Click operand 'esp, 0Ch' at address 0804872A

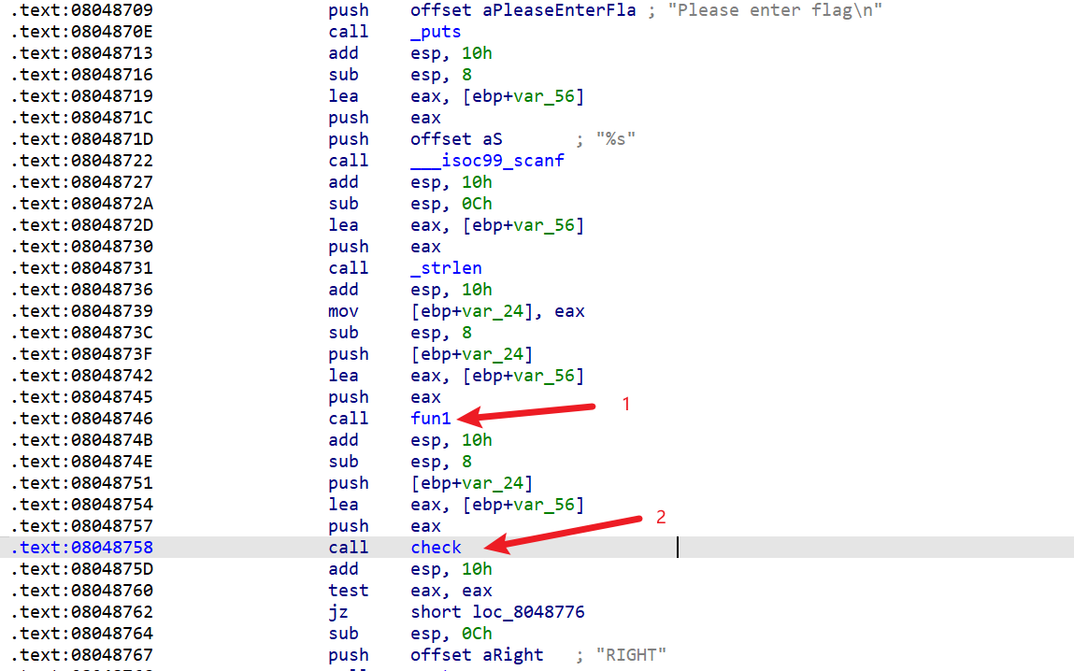tap(451, 204)
